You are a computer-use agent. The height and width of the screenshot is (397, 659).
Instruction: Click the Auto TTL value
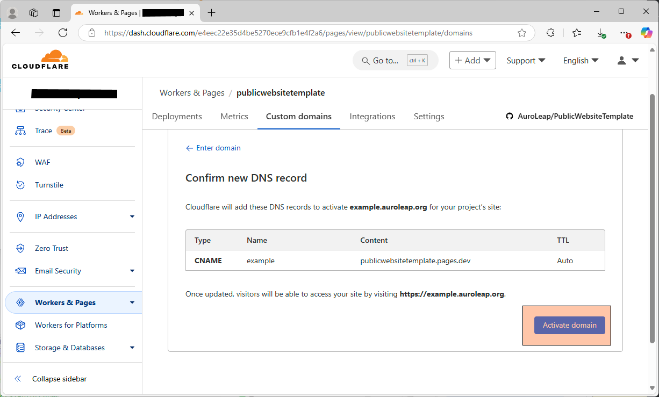(x=565, y=261)
